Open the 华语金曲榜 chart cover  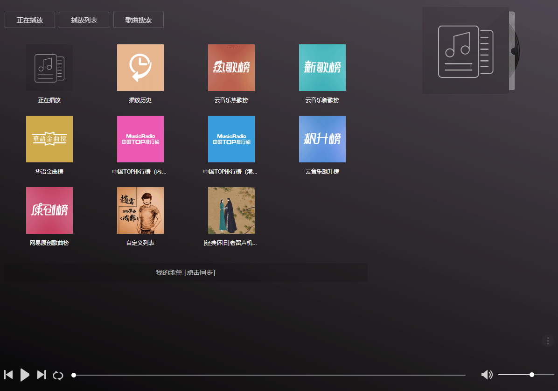49,139
